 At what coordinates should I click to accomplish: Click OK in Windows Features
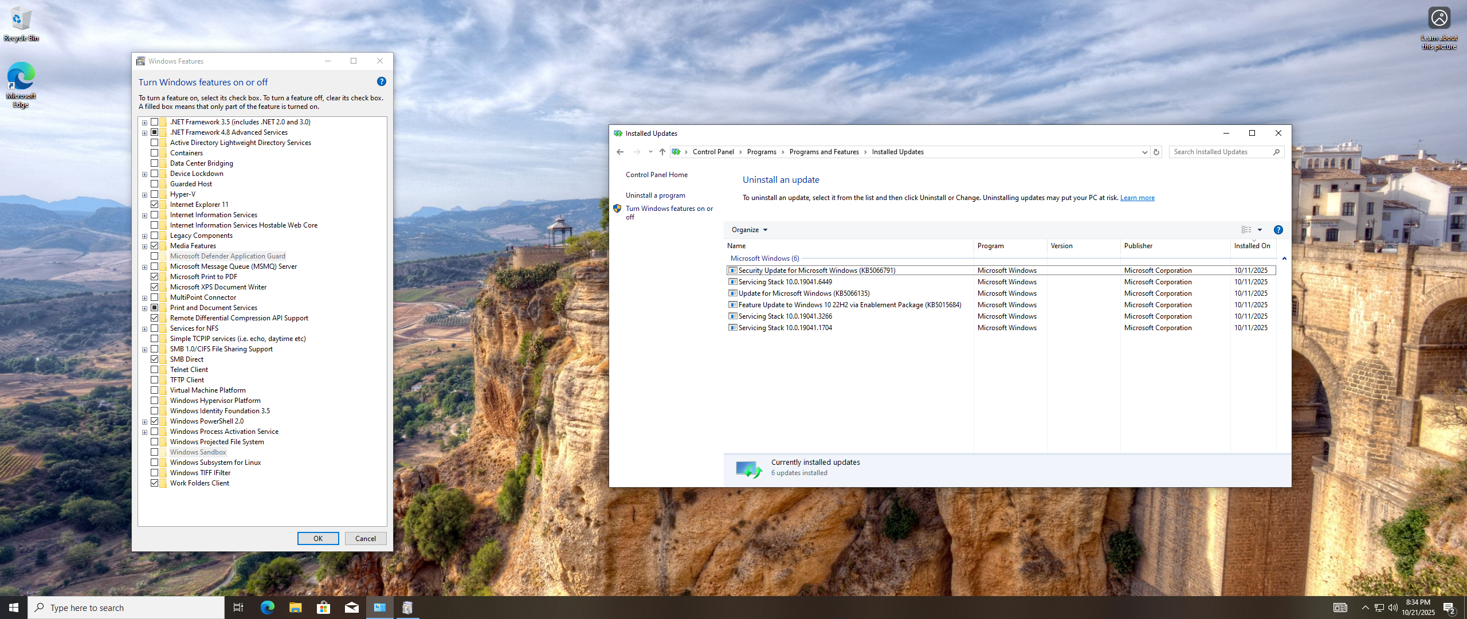point(318,539)
